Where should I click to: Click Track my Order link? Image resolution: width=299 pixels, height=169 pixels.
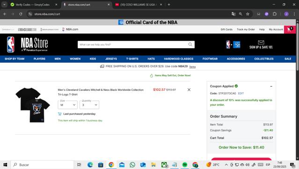point(246,29)
